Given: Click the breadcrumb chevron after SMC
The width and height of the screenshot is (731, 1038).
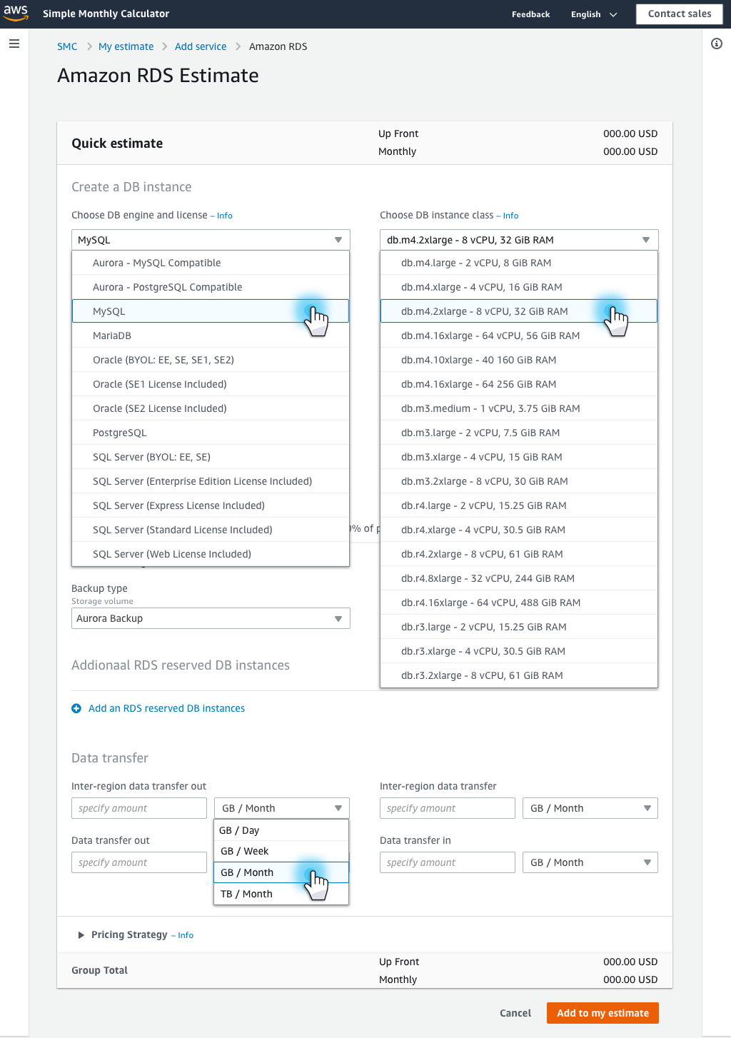Looking at the screenshot, I should click(x=89, y=46).
